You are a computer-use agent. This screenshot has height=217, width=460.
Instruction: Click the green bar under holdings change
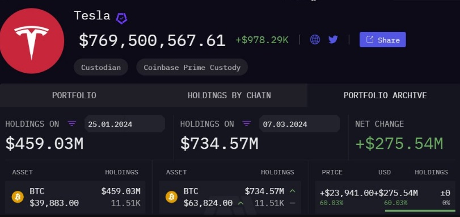point(420,211)
